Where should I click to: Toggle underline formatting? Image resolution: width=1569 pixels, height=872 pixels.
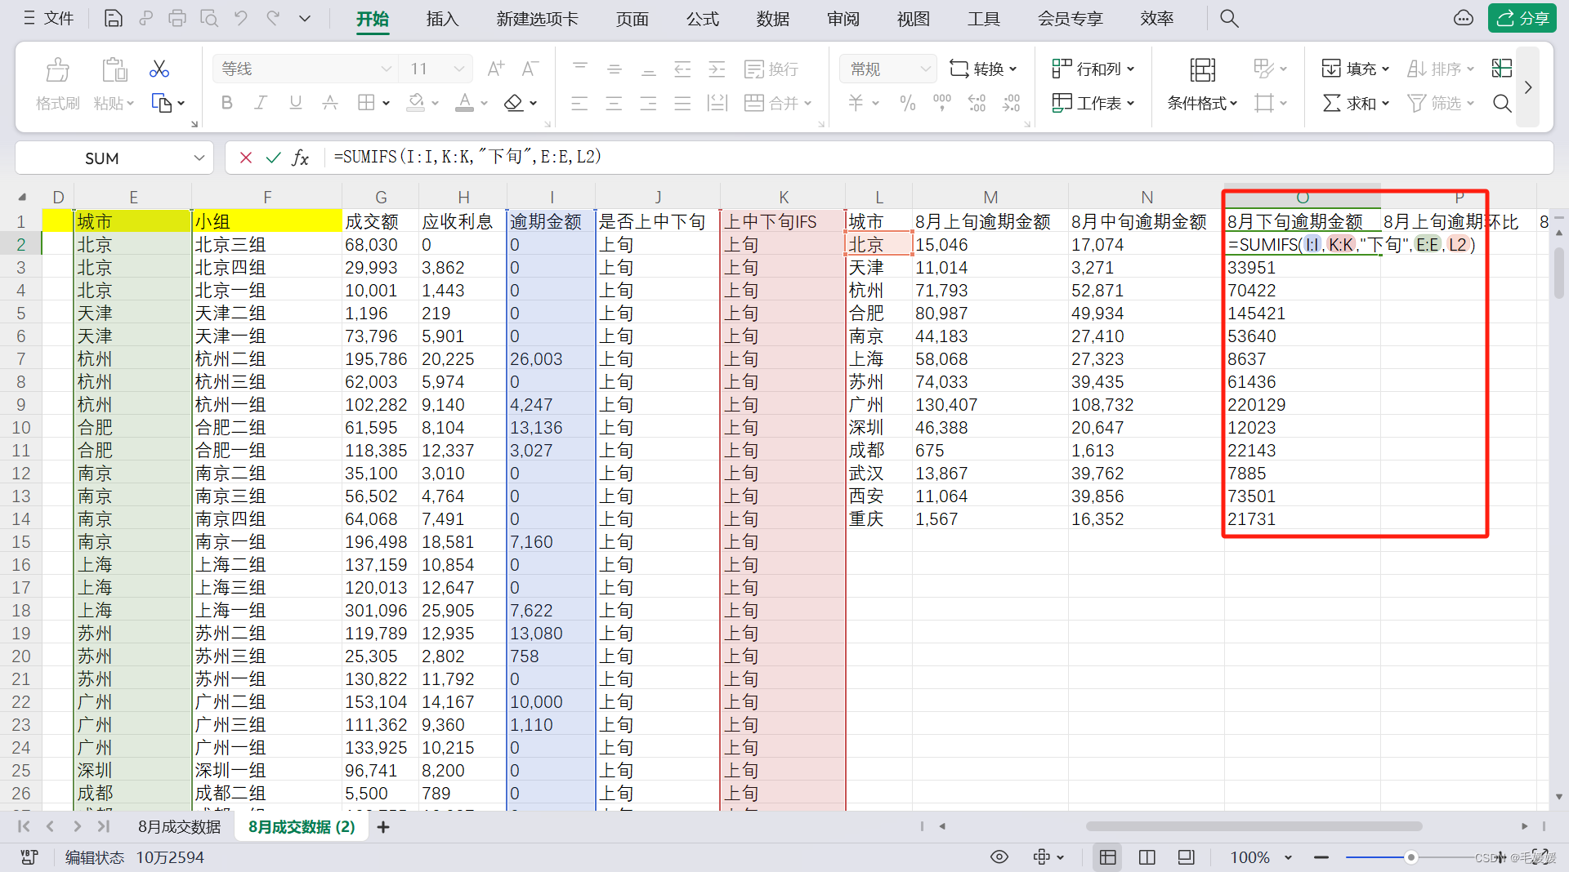[x=296, y=103]
